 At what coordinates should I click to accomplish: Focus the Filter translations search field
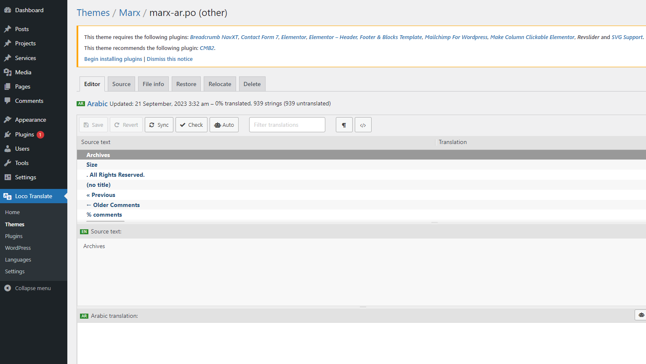[287, 125]
